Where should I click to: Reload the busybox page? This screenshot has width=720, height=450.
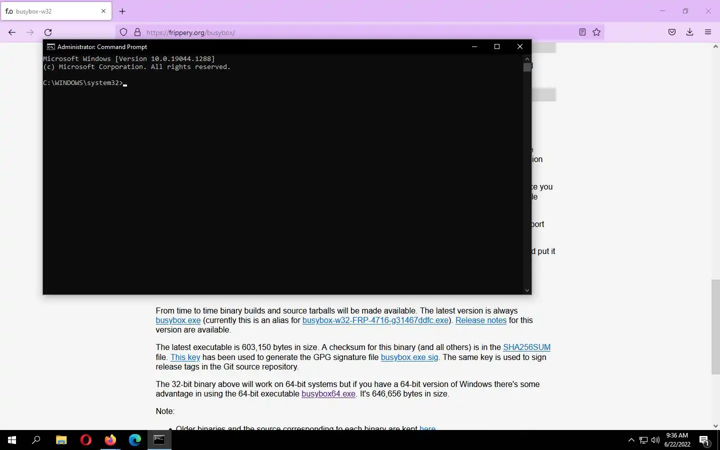(x=48, y=32)
